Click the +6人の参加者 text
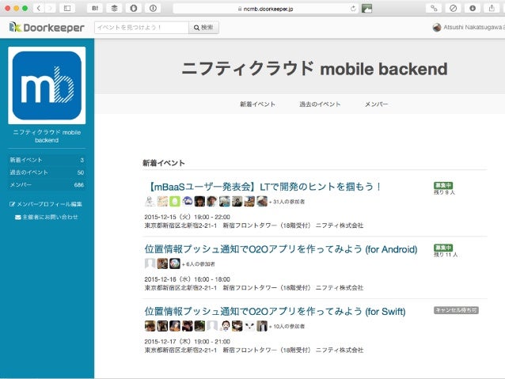This screenshot has width=505, height=379. click(x=199, y=264)
